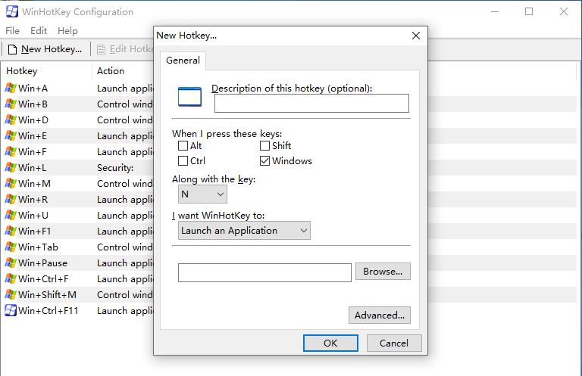Select the Win+Ctrl+F hotkey text

click(x=43, y=279)
